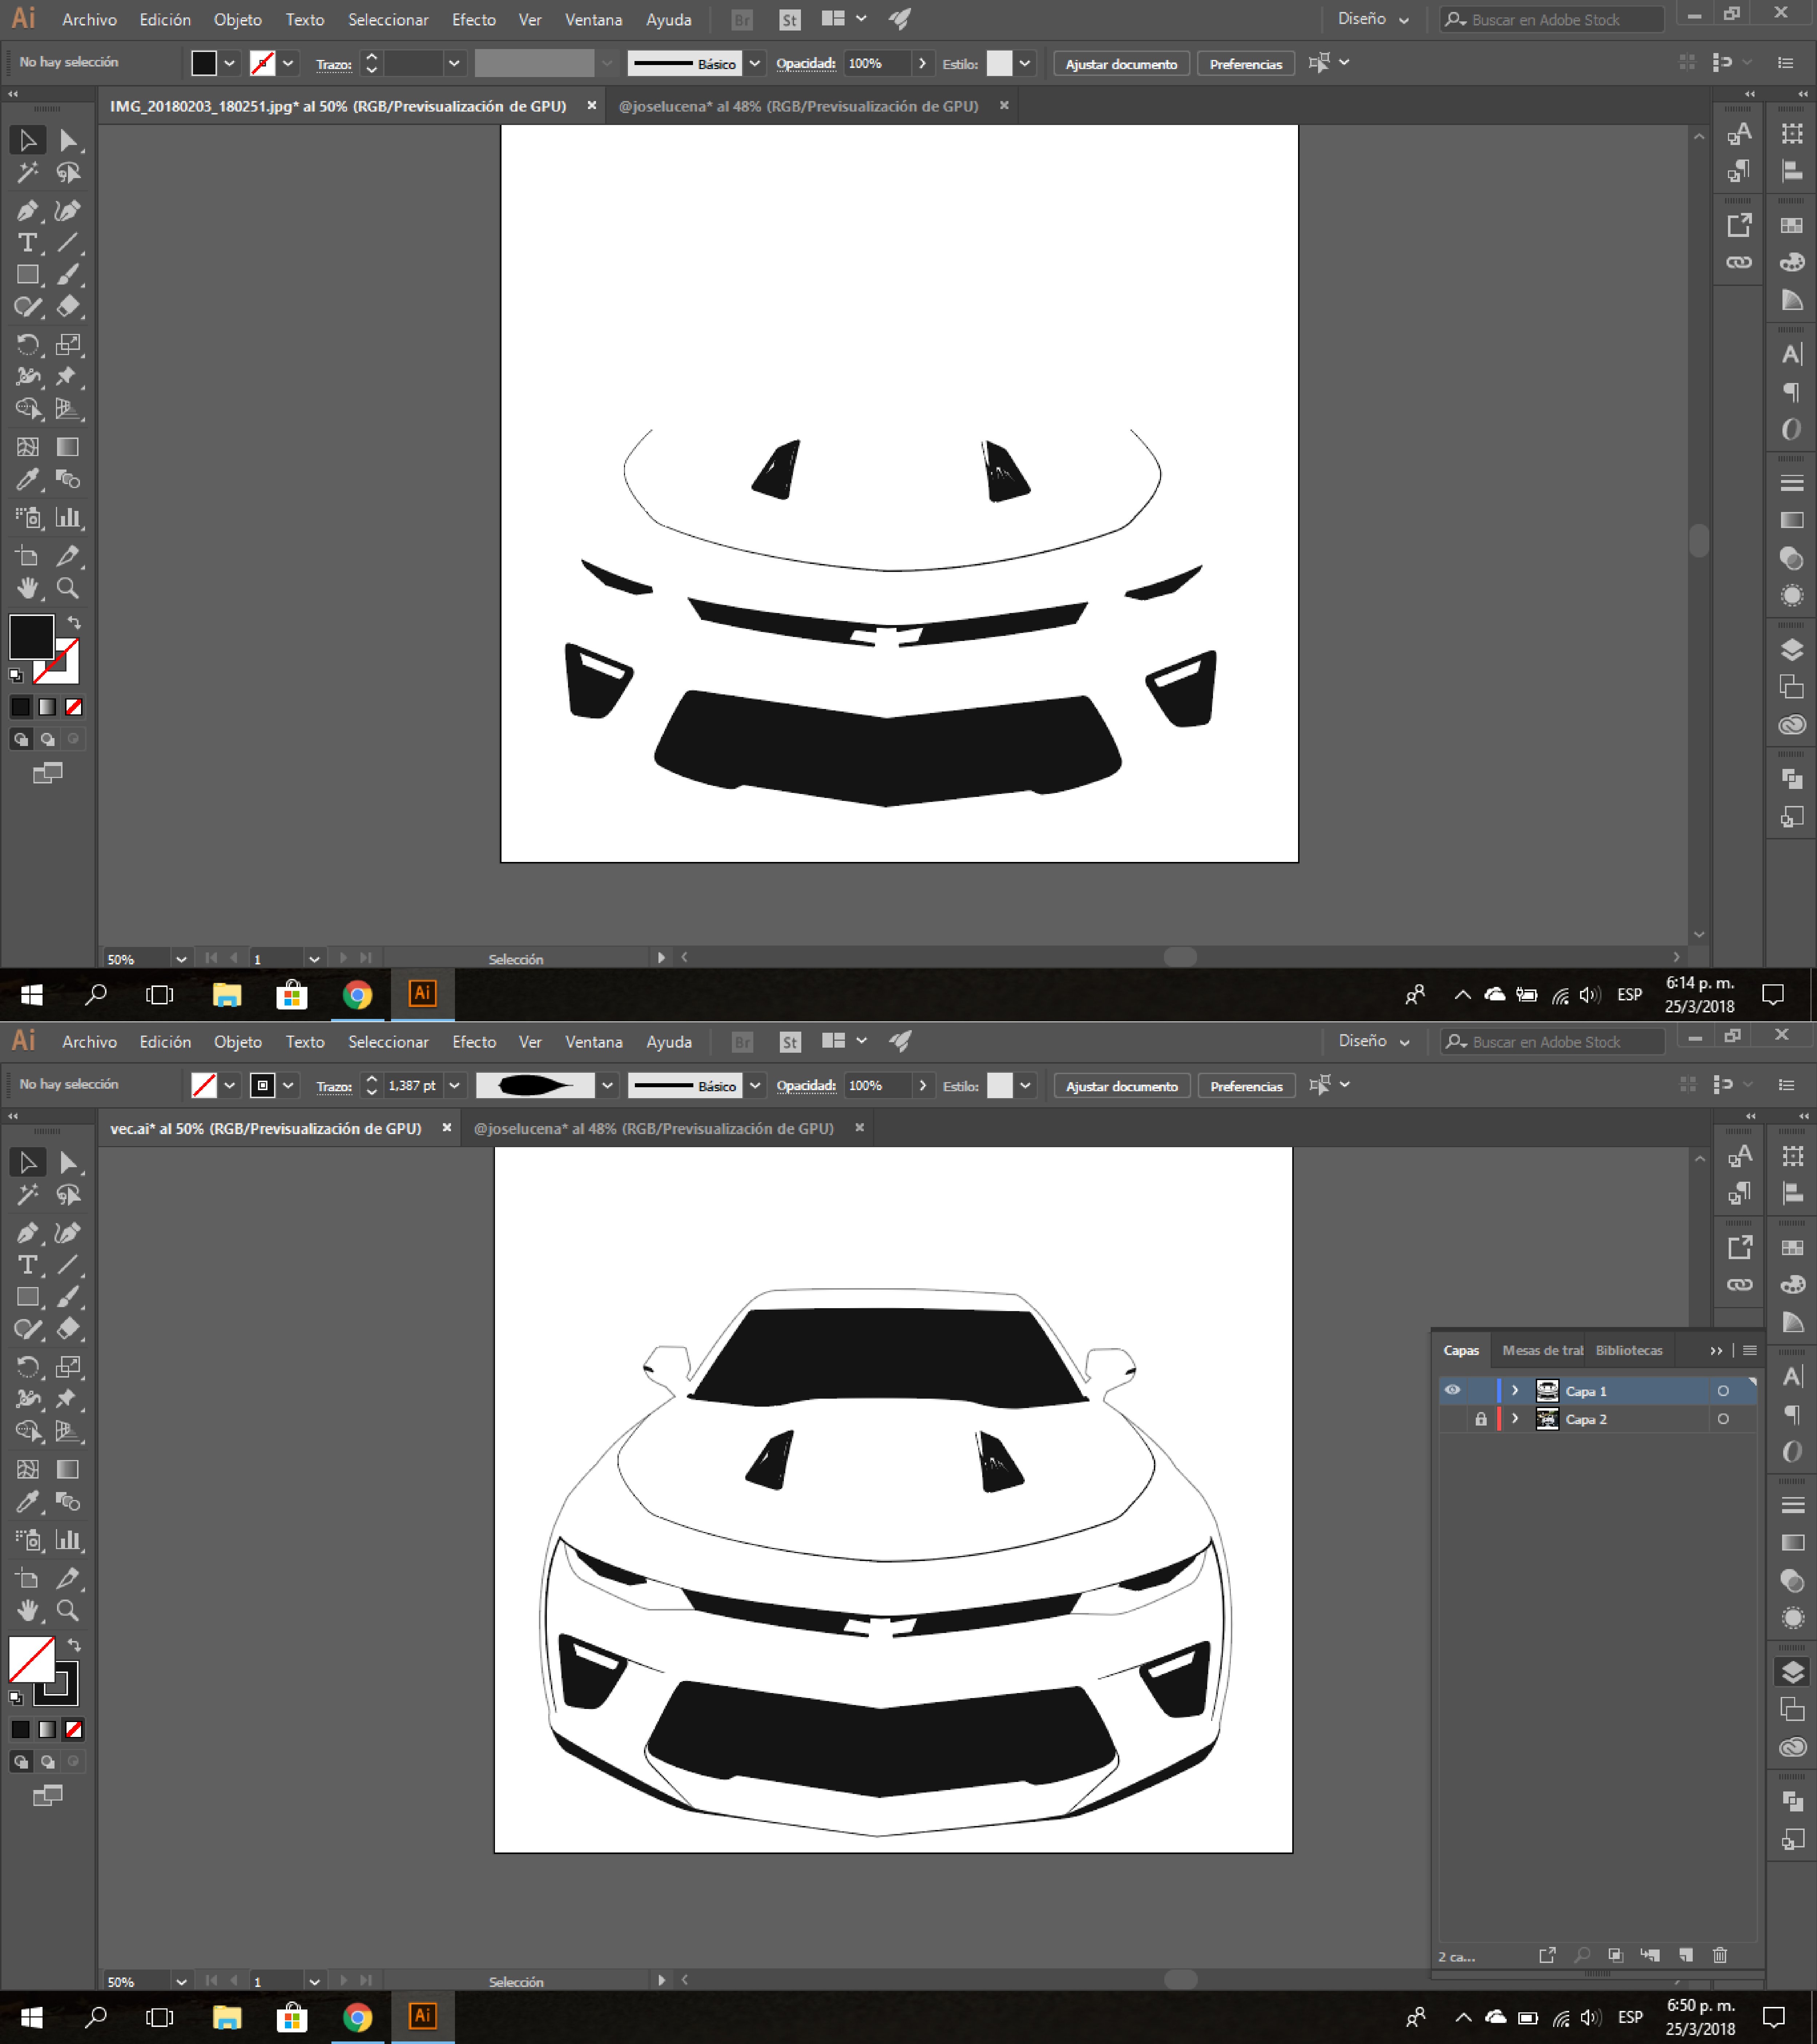Toggle visibility eye of Capa 1

(x=1452, y=1390)
